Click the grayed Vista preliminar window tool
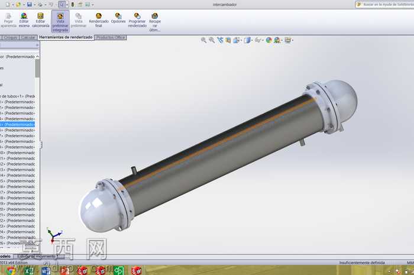The image size is (414, 275). 79,20
